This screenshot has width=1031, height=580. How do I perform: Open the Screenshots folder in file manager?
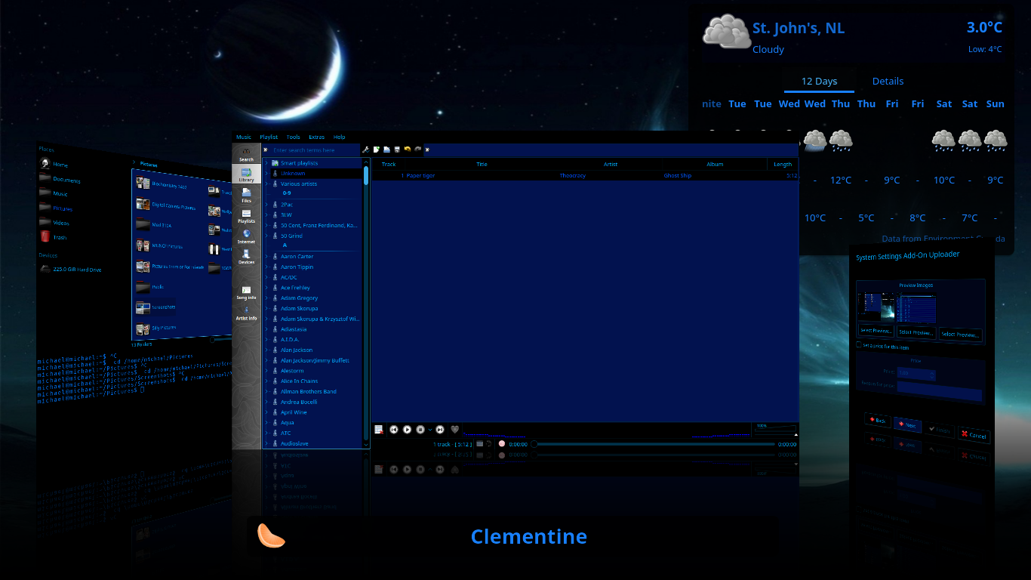tap(155, 307)
